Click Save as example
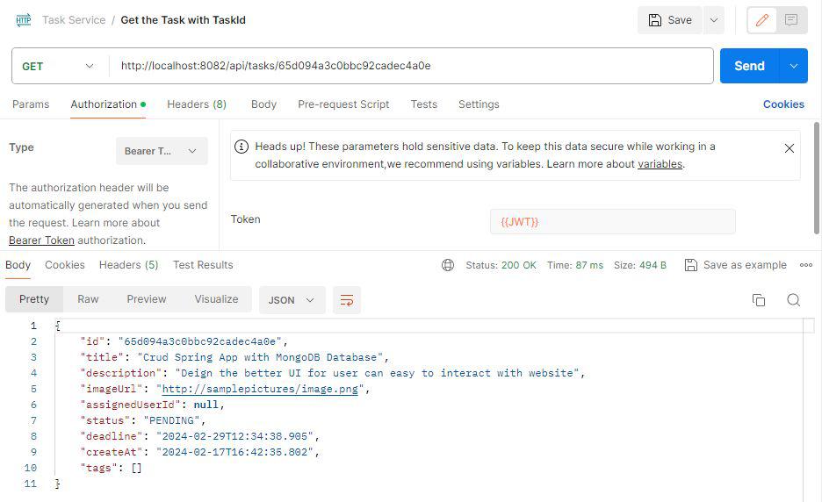This screenshot has height=502, width=822. coord(736,265)
